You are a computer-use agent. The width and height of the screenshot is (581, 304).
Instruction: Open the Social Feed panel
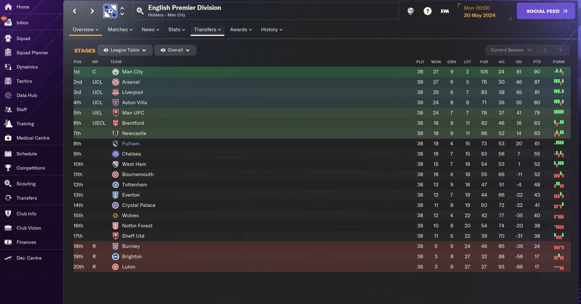[x=546, y=11]
